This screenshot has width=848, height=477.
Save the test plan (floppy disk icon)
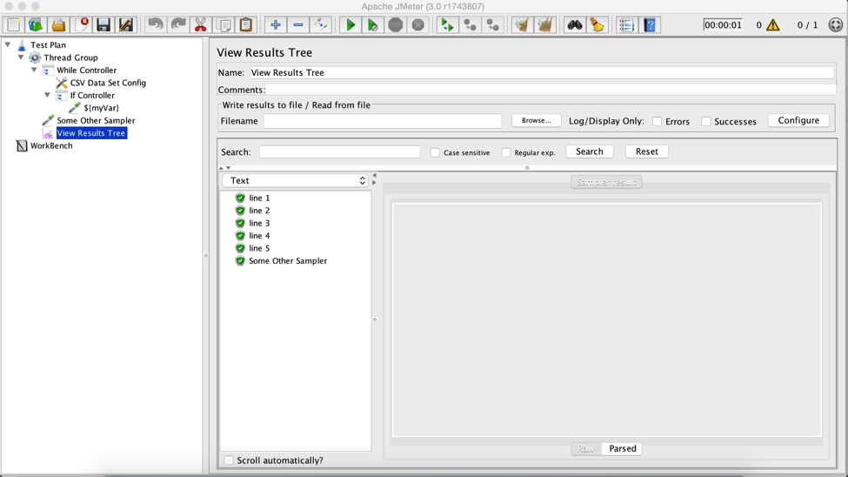[103, 25]
